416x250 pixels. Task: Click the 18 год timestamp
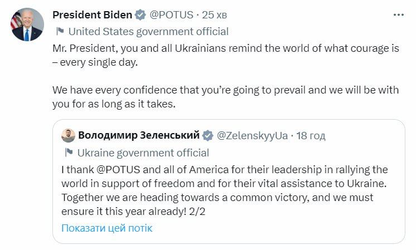[311, 135]
